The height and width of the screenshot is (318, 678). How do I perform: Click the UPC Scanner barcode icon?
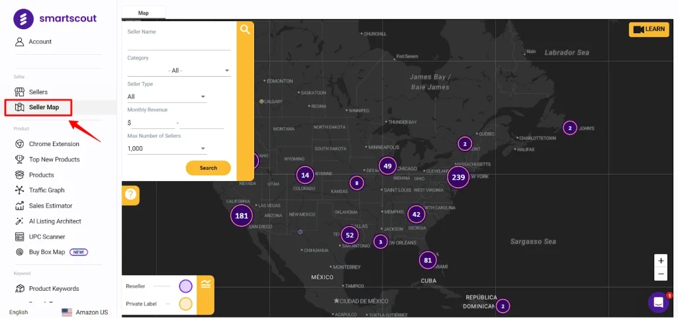click(19, 237)
